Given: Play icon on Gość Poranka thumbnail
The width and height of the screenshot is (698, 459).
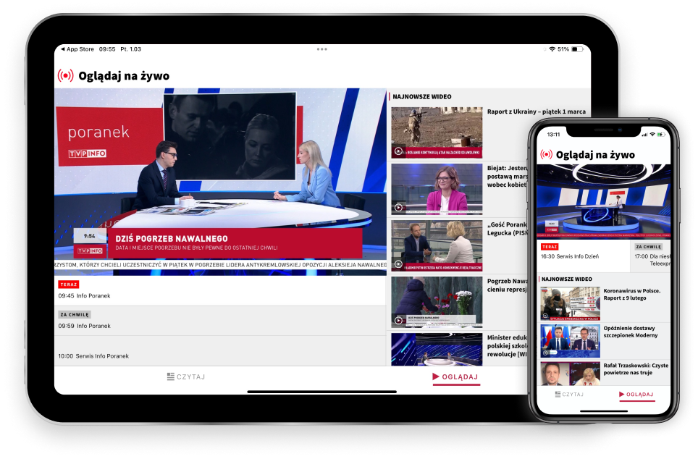Looking at the screenshot, I should coord(398,264).
